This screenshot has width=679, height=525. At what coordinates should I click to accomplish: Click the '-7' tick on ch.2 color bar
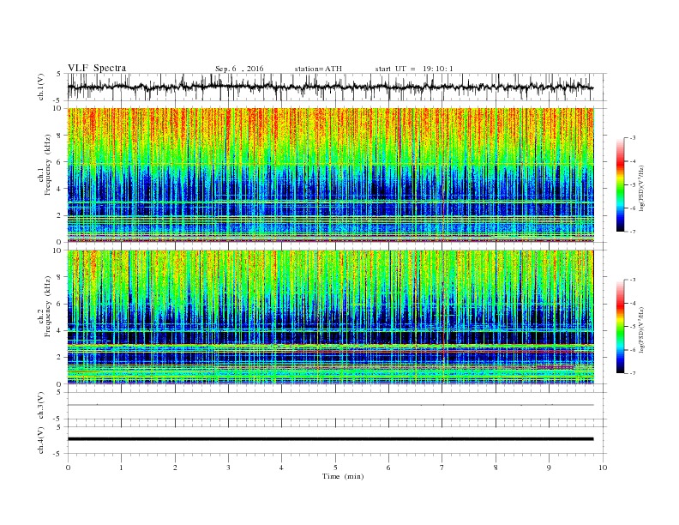click(633, 373)
